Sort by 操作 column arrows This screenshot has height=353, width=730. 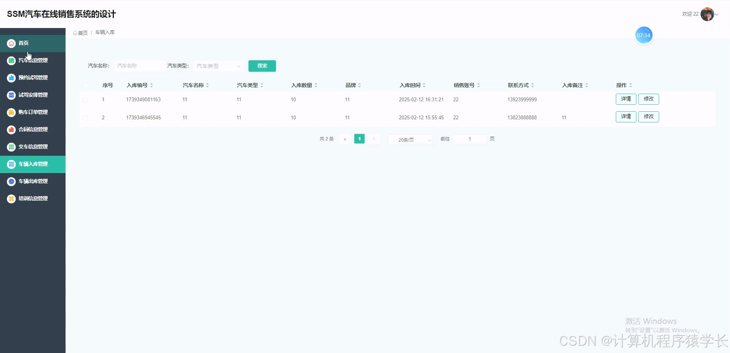pyautogui.click(x=631, y=85)
